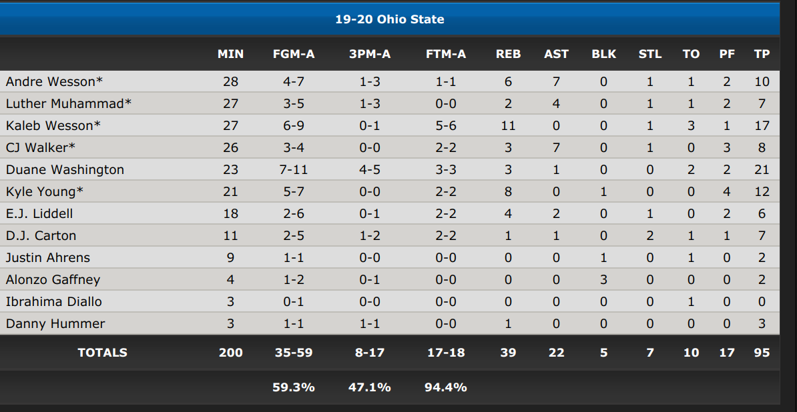The width and height of the screenshot is (797, 412).
Task: Select the FGM-A column header
Action: point(294,54)
